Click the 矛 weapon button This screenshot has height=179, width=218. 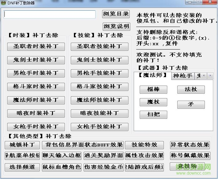(191, 104)
